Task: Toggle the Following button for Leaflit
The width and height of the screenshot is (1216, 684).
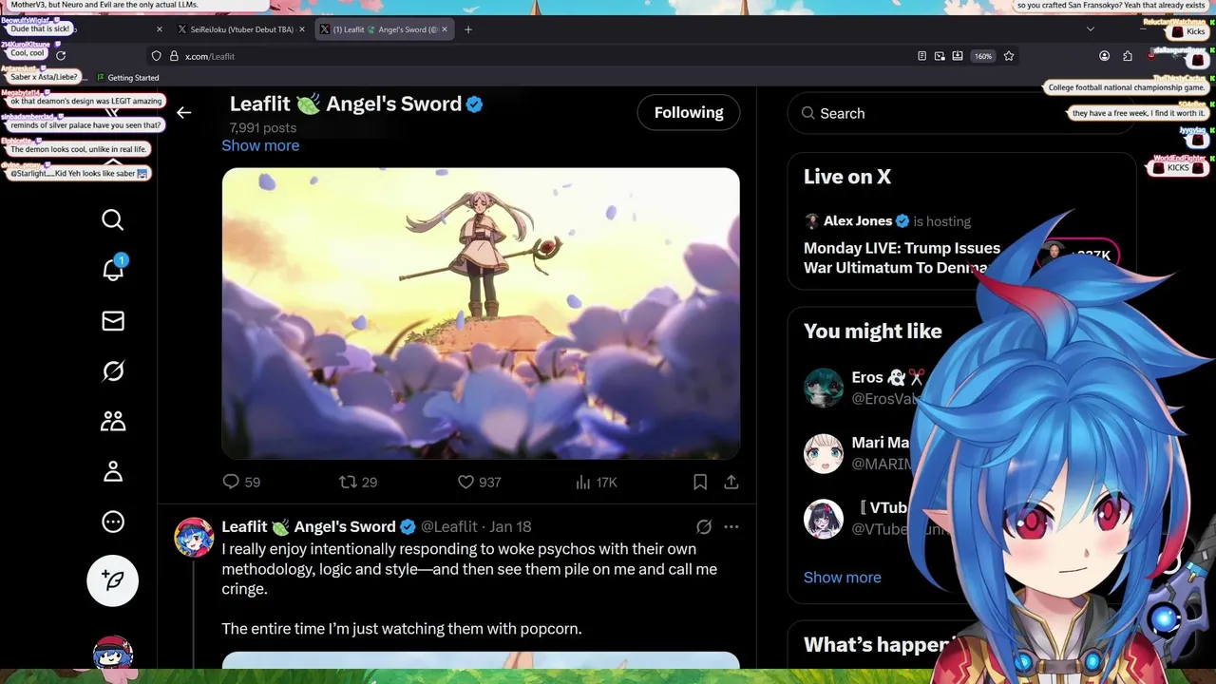Action: click(x=689, y=112)
